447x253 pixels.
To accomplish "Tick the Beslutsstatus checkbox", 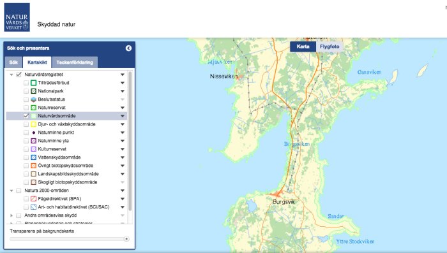I will pos(26,99).
